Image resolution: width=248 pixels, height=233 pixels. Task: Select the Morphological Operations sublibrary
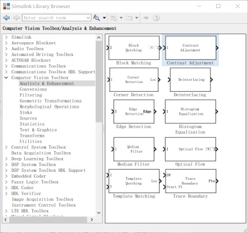coord(50,107)
